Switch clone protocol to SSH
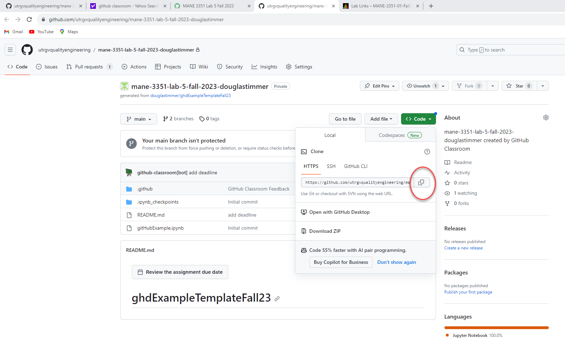Image resolution: width=565 pixels, height=345 pixels. 331,166
